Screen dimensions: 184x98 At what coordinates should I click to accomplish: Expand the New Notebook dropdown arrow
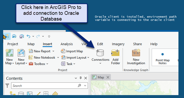tap(58, 58)
